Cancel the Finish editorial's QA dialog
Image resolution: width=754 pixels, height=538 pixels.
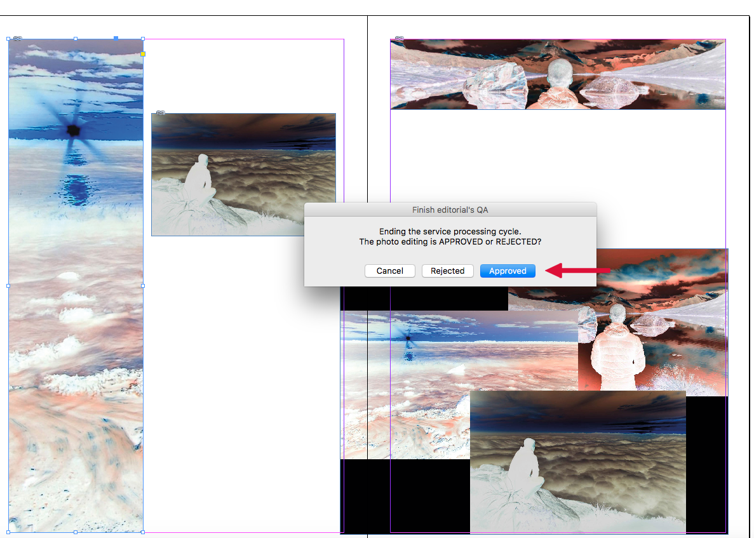[389, 271]
